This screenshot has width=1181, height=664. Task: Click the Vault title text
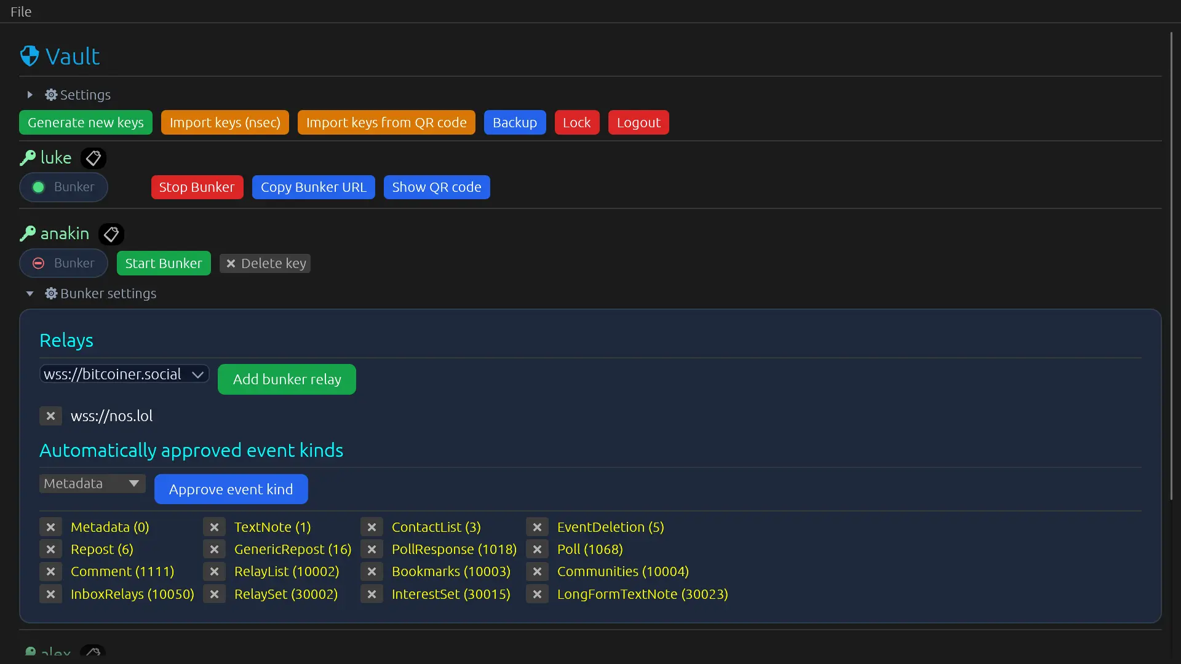pos(73,56)
